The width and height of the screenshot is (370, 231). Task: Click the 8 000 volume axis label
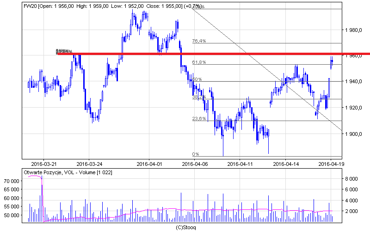(351, 179)
